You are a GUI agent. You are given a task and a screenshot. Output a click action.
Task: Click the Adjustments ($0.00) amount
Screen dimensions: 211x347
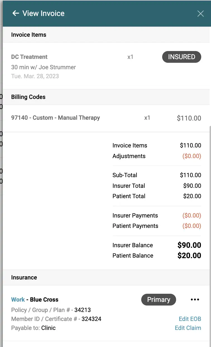(x=192, y=156)
